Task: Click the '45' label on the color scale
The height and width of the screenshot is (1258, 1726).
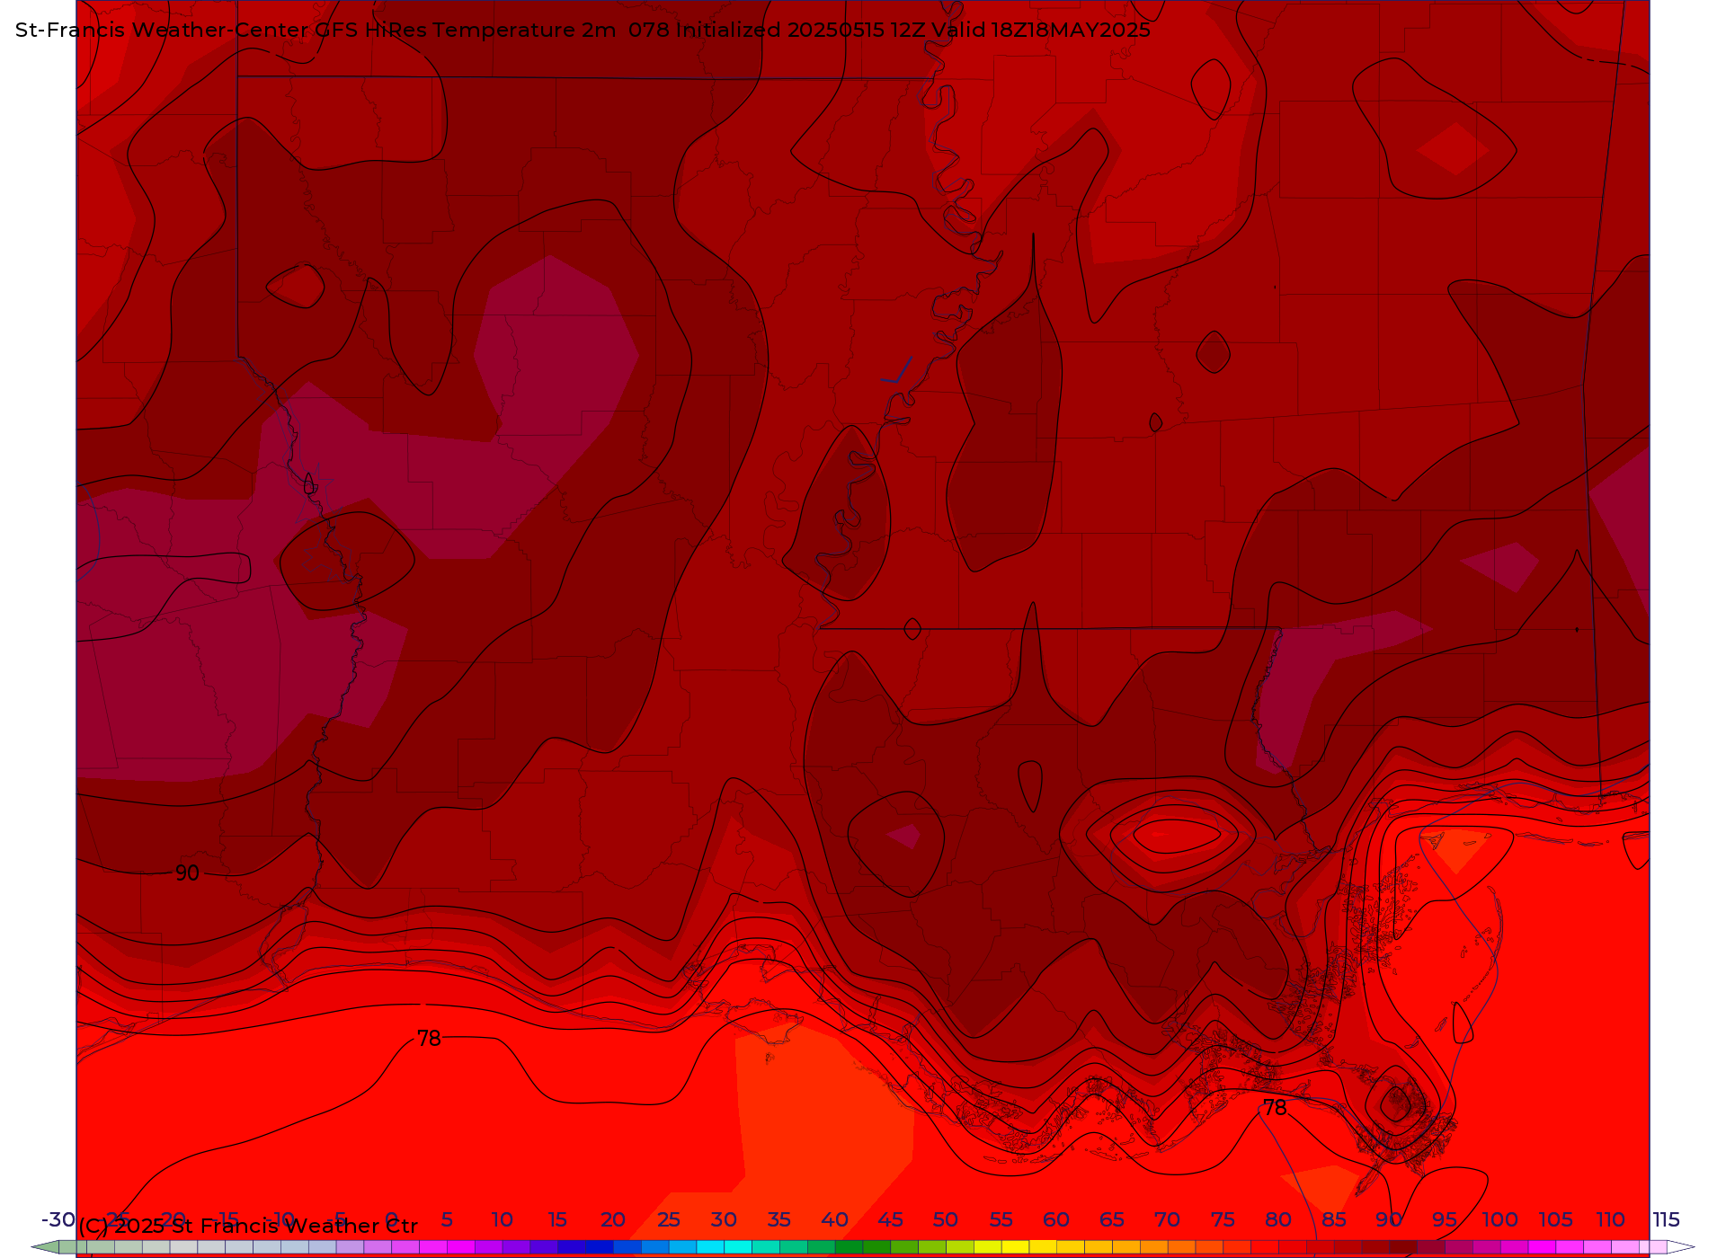Action: point(890,1219)
